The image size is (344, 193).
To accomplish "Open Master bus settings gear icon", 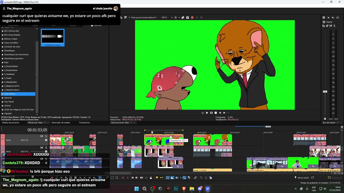I will point(324,17).
